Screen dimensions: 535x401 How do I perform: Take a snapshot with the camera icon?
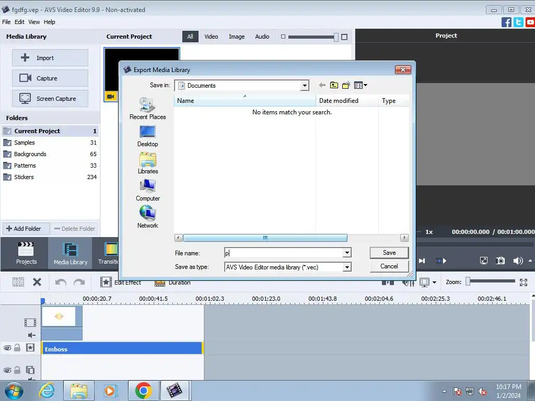[x=500, y=261]
